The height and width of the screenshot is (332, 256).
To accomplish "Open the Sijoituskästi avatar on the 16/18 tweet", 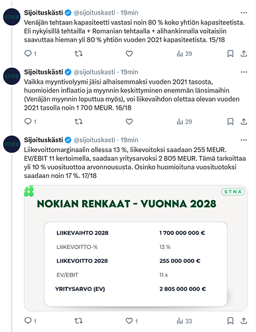I will tap(12, 76).
